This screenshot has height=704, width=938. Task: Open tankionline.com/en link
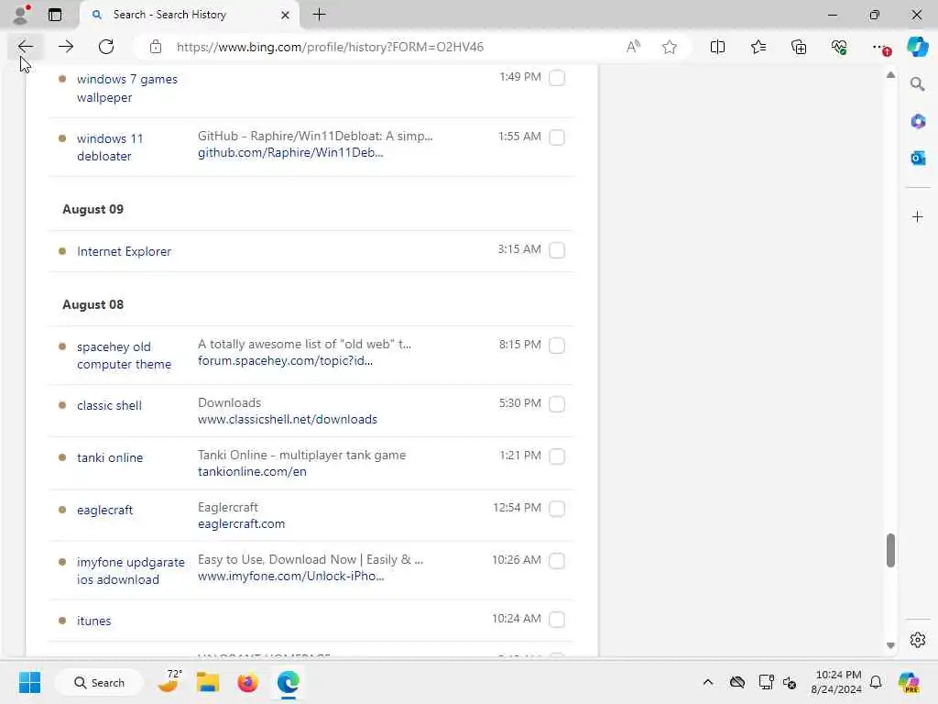pyautogui.click(x=252, y=472)
